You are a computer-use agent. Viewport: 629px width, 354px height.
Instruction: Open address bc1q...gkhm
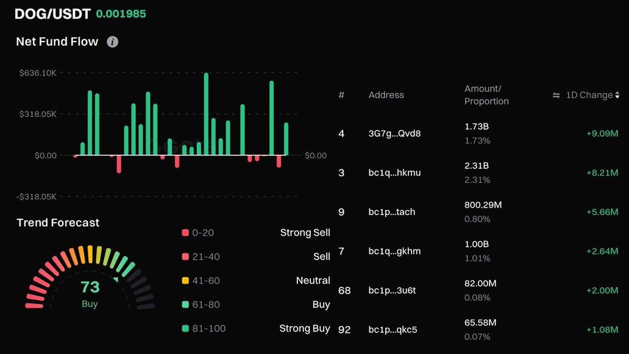pos(394,251)
